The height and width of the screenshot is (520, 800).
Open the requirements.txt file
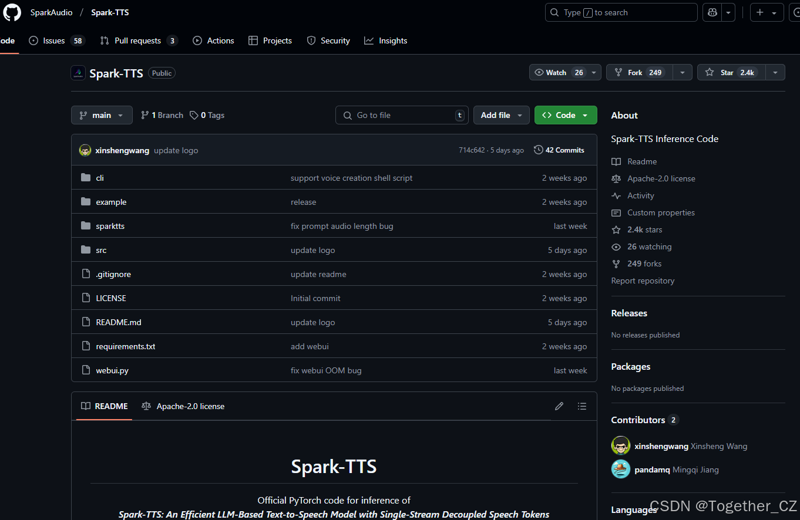point(126,346)
